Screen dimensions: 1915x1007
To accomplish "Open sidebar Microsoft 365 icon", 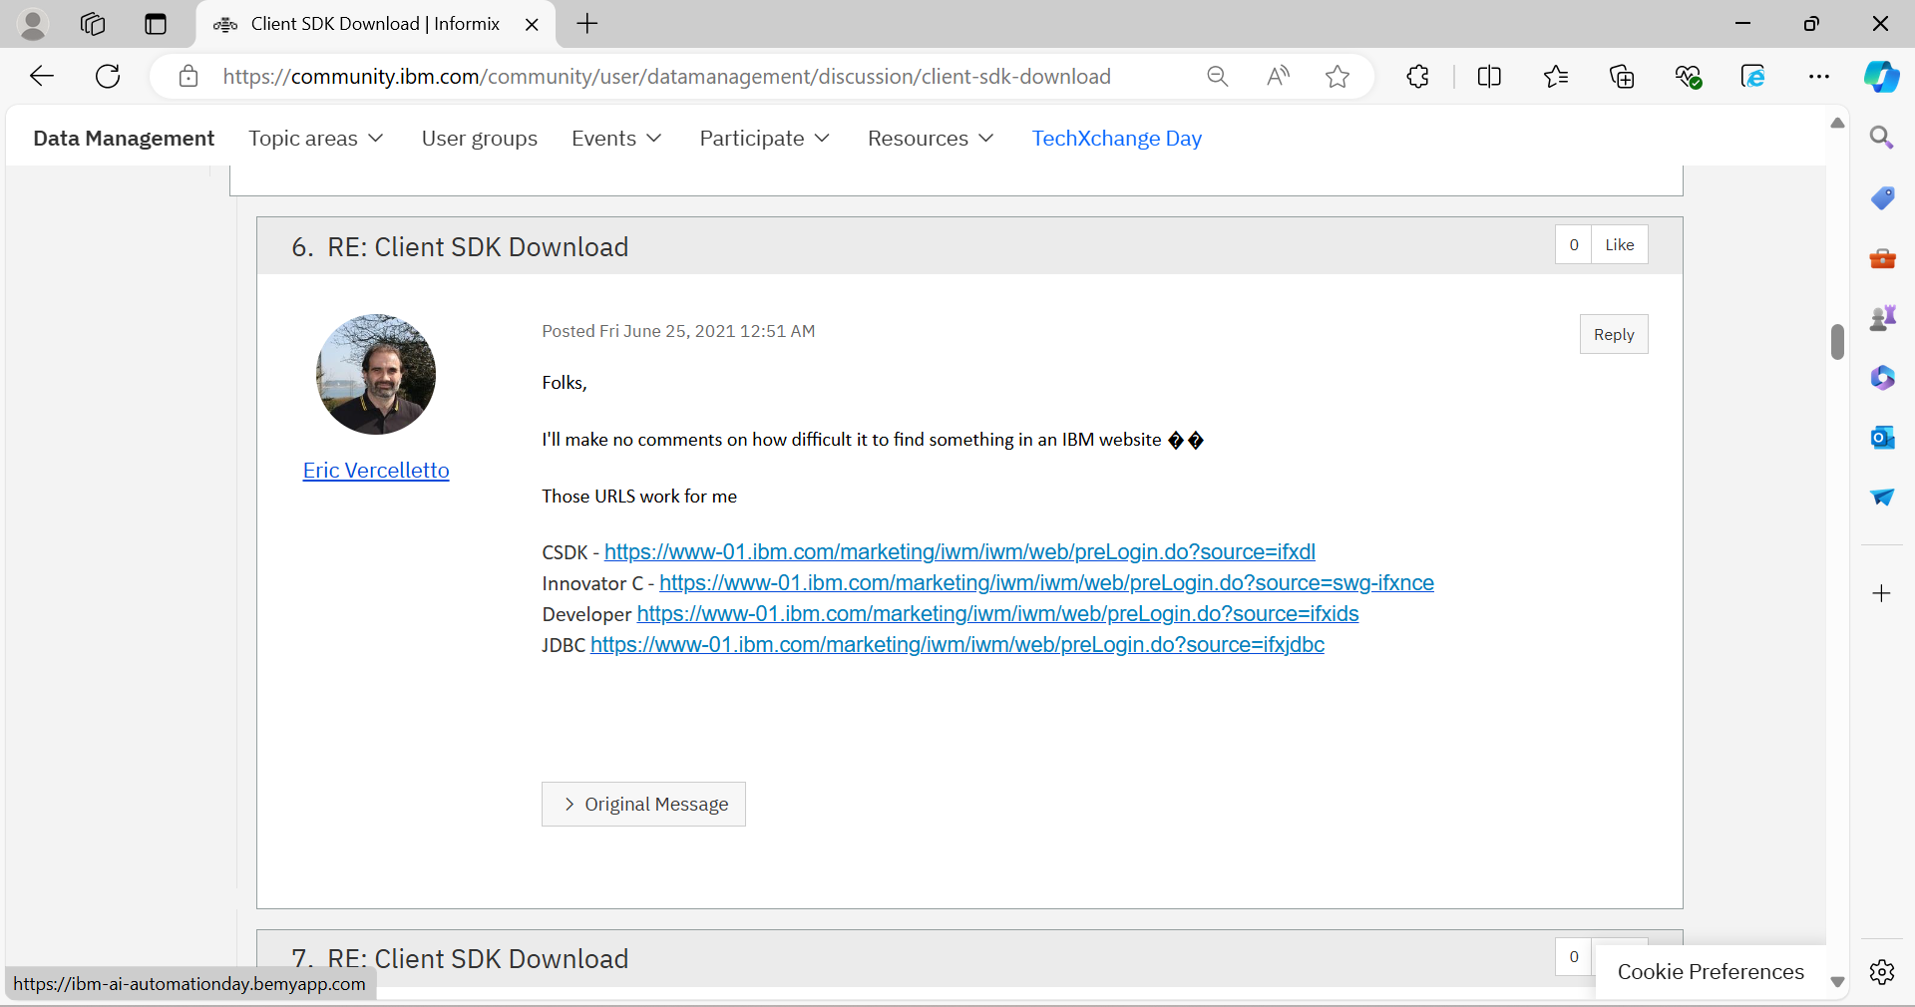I will pyautogui.click(x=1882, y=378).
